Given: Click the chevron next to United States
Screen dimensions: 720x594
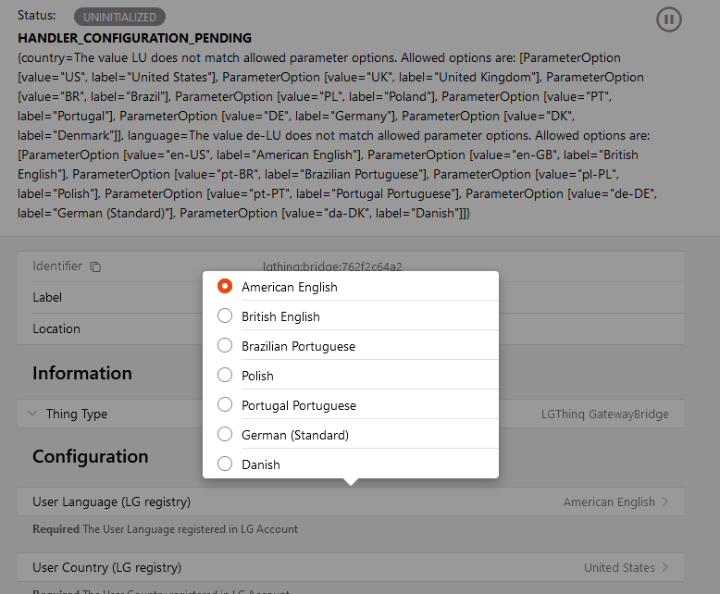Looking at the screenshot, I should [x=665, y=568].
